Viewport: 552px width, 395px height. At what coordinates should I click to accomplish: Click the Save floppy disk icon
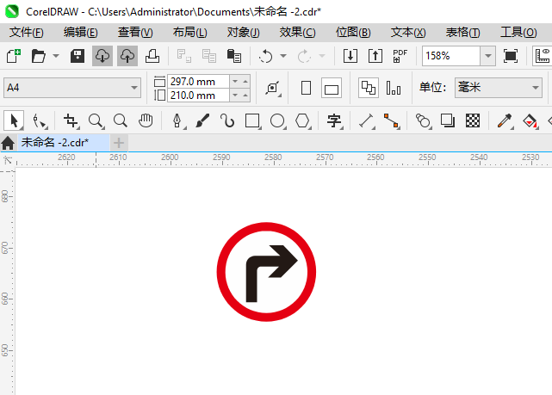pos(77,56)
